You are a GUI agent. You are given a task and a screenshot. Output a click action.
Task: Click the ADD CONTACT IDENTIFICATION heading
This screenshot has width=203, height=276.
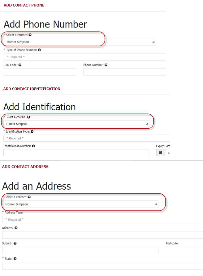point(32,88)
